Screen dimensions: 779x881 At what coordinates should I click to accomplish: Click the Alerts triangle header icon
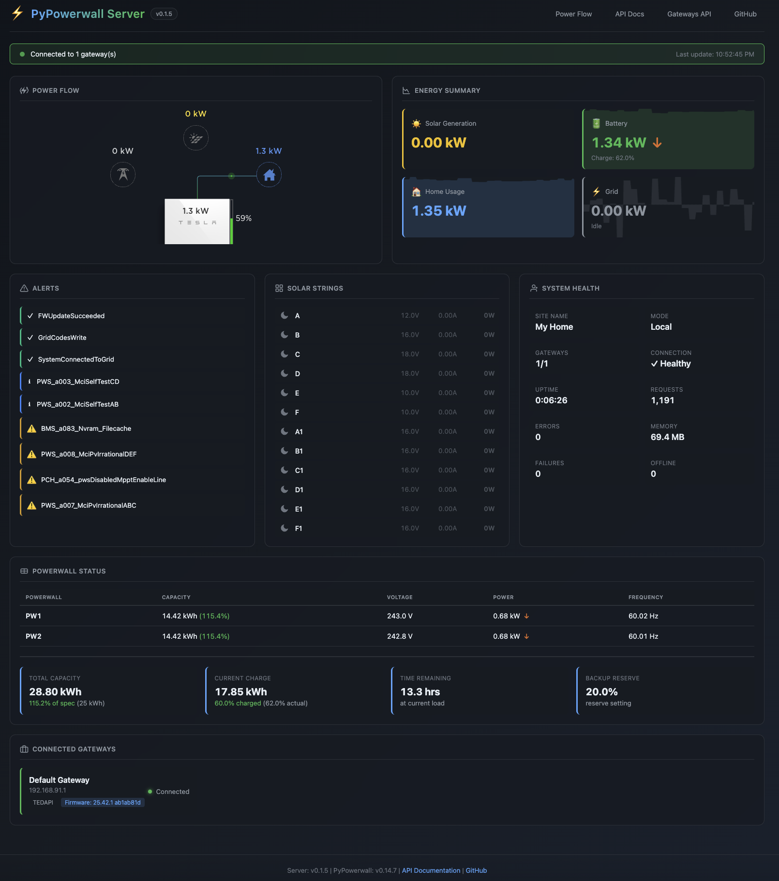tap(24, 288)
